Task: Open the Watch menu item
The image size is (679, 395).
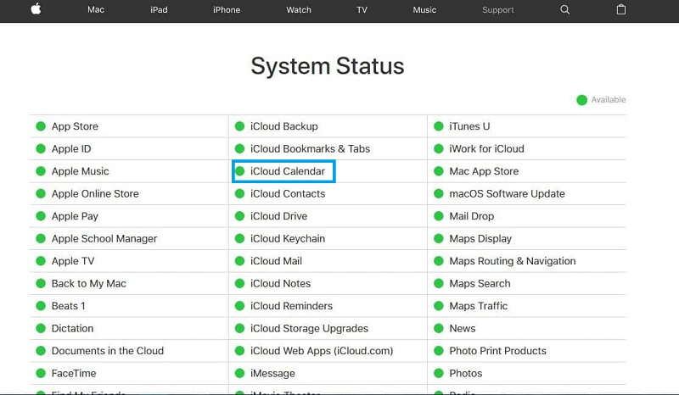Action: pyautogui.click(x=299, y=9)
